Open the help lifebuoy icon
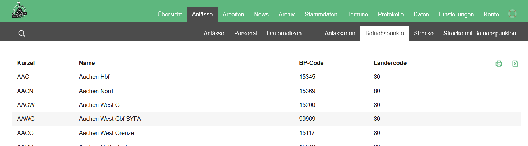Screen dimensions: 528x146 tap(512, 14)
